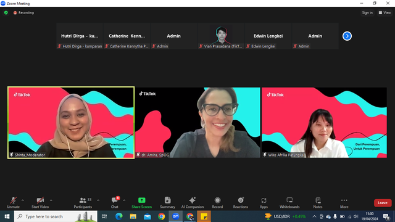Image resolution: width=395 pixels, height=222 pixels.
Task: Open the View layout menu
Action: click(x=385, y=12)
